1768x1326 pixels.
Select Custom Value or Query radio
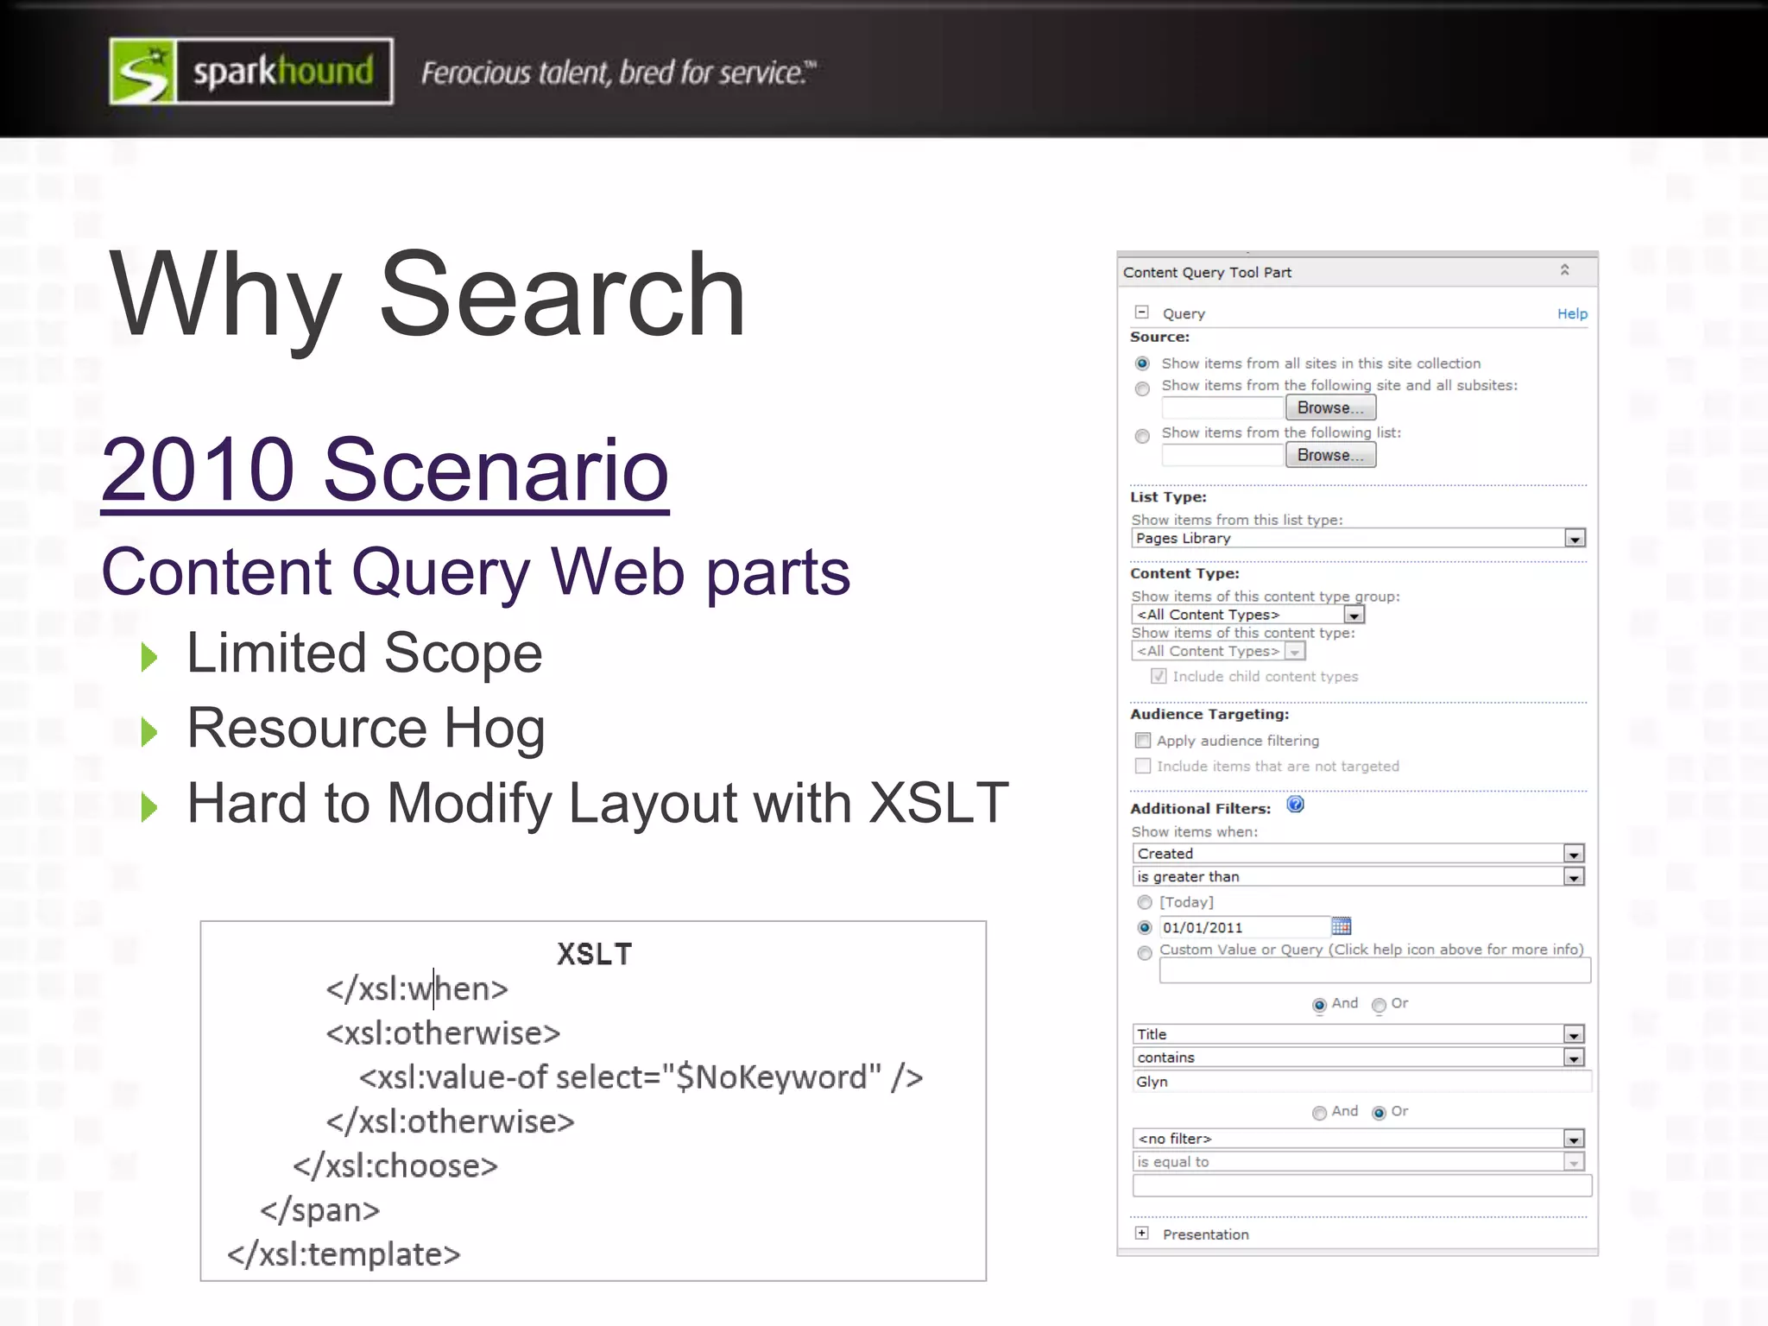click(x=1145, y=953)
